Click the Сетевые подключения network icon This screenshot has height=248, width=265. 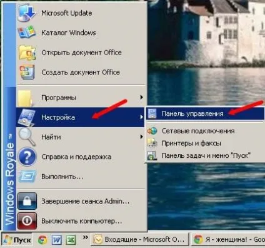pyautogui.click(x=152, y=131)
